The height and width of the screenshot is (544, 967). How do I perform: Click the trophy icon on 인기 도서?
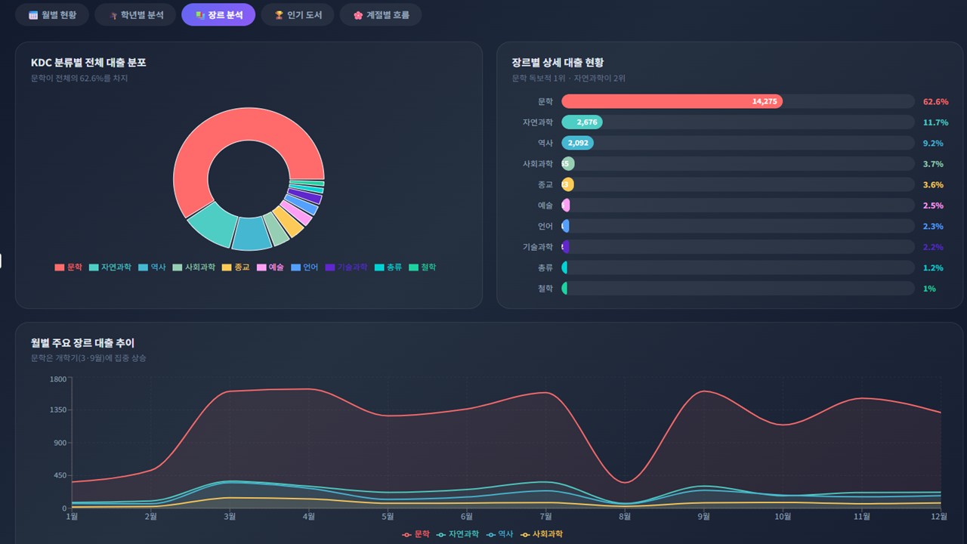(279, 15)
